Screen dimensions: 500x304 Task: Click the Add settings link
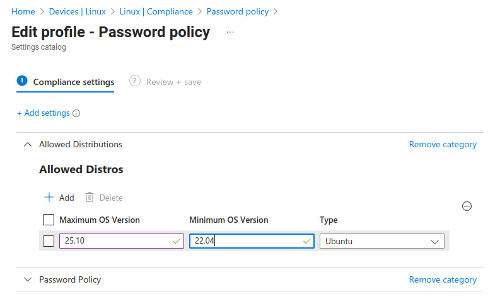[x=44, y=113]
